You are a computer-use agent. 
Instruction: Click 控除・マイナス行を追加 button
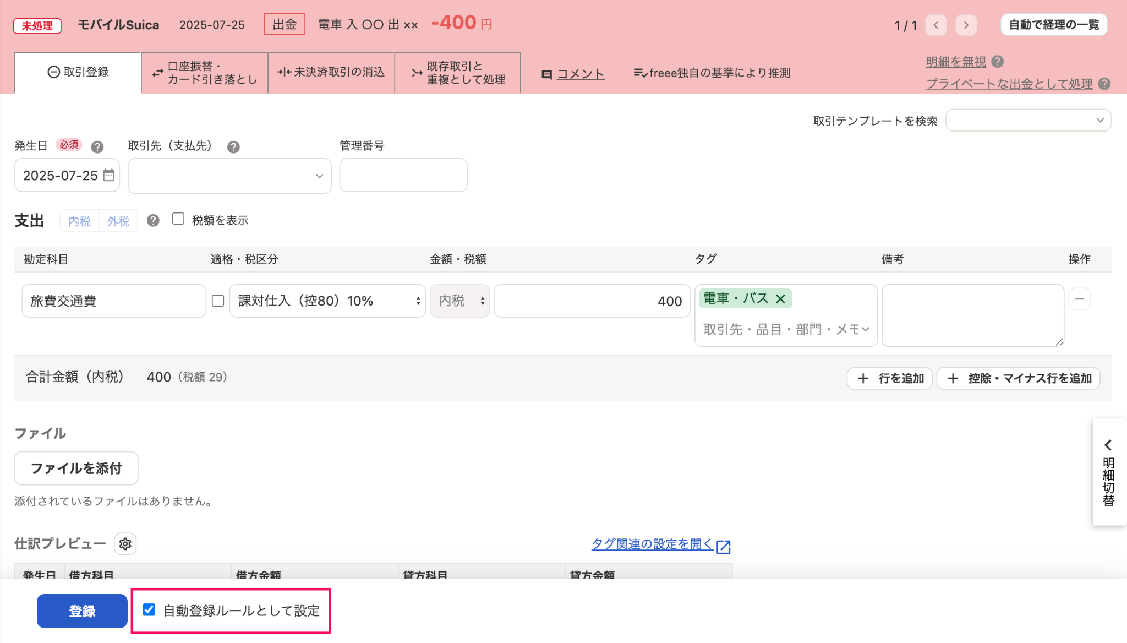pos(1018,378)
